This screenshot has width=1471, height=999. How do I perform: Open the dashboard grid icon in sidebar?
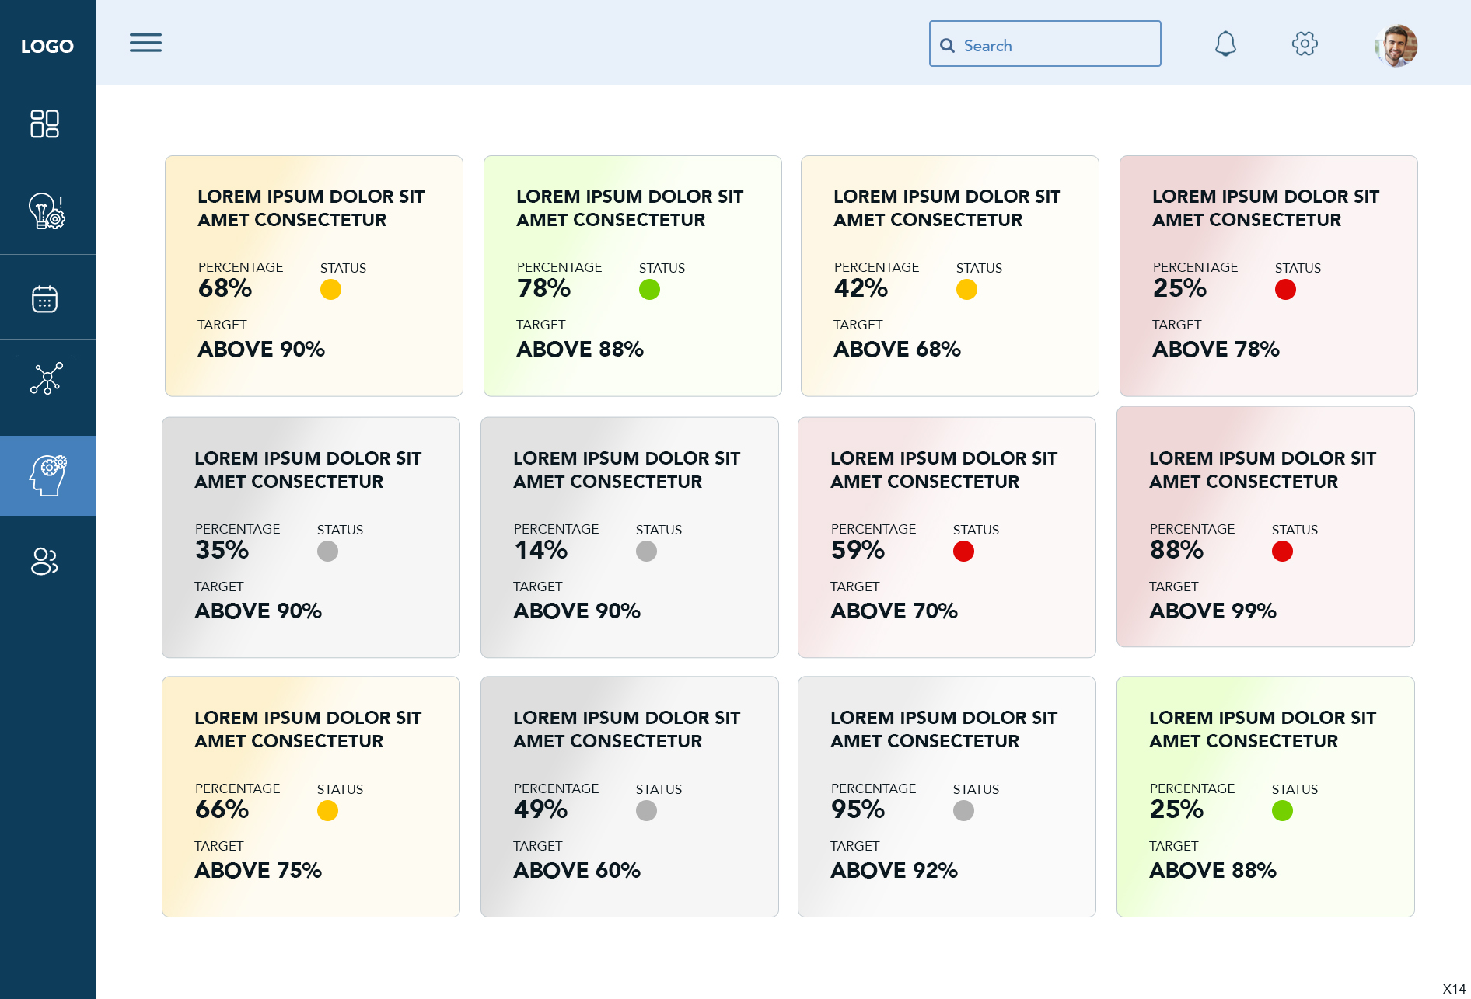(x=45, y=124)
